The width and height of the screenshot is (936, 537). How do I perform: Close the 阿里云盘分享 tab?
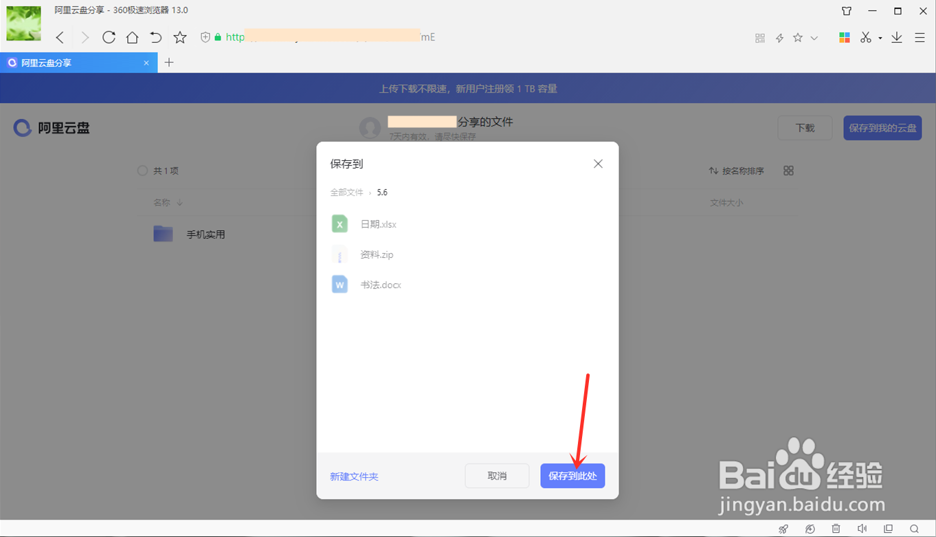146,63
